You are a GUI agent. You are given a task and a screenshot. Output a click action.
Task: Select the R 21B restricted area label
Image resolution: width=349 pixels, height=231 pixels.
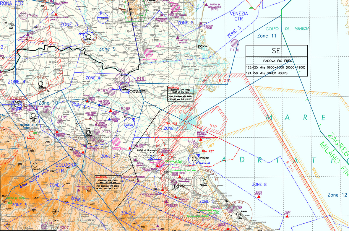click(x=179, y=111)
